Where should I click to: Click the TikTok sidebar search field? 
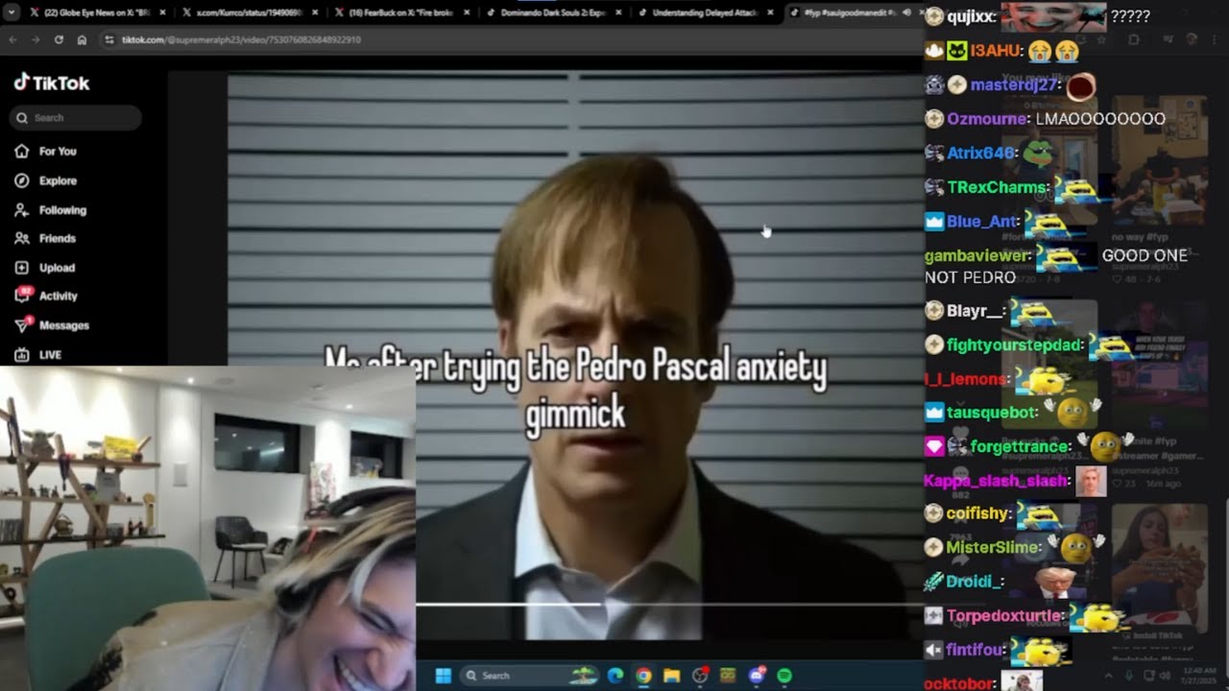(x=76, y=118)
